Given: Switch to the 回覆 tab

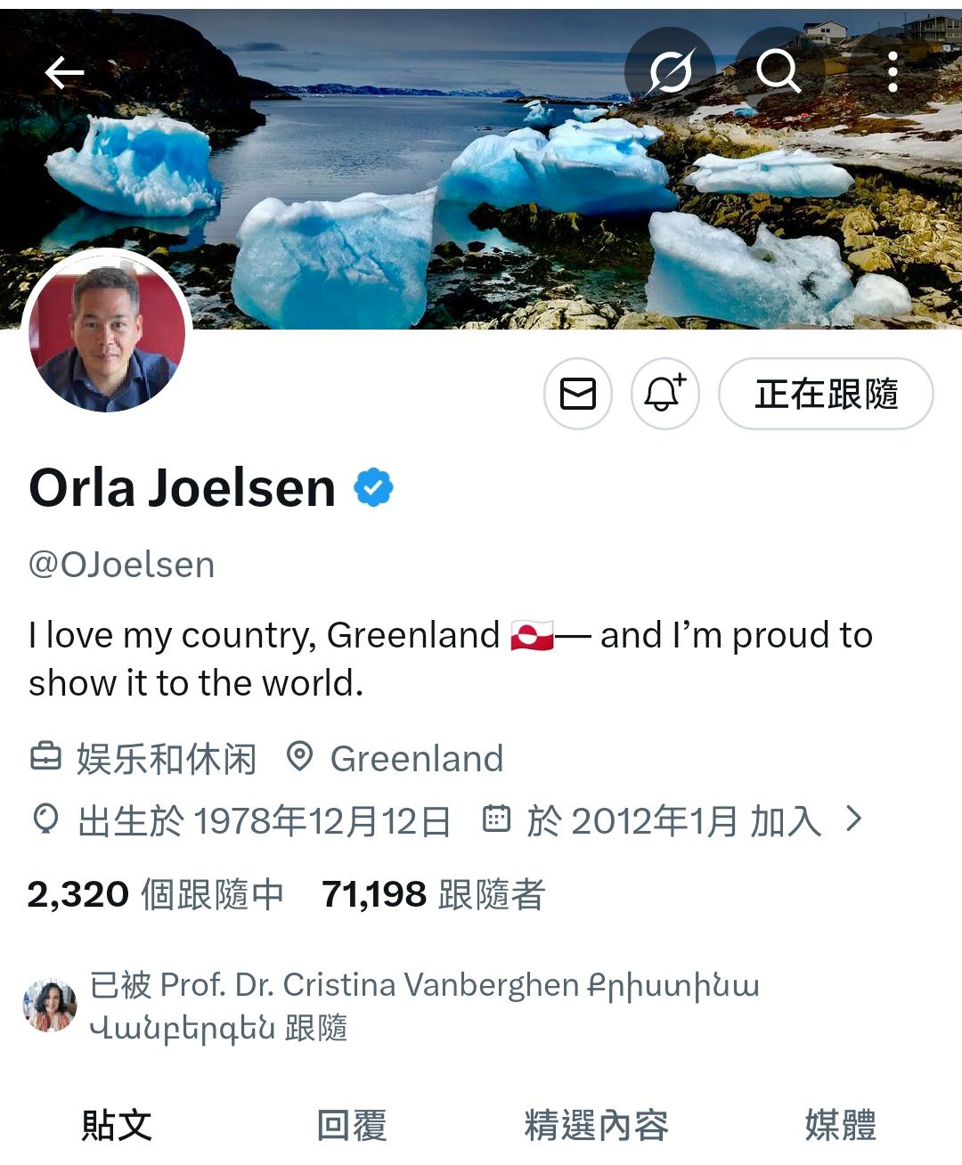Looking at the screenshot, I should click(x=352, y=1126).
